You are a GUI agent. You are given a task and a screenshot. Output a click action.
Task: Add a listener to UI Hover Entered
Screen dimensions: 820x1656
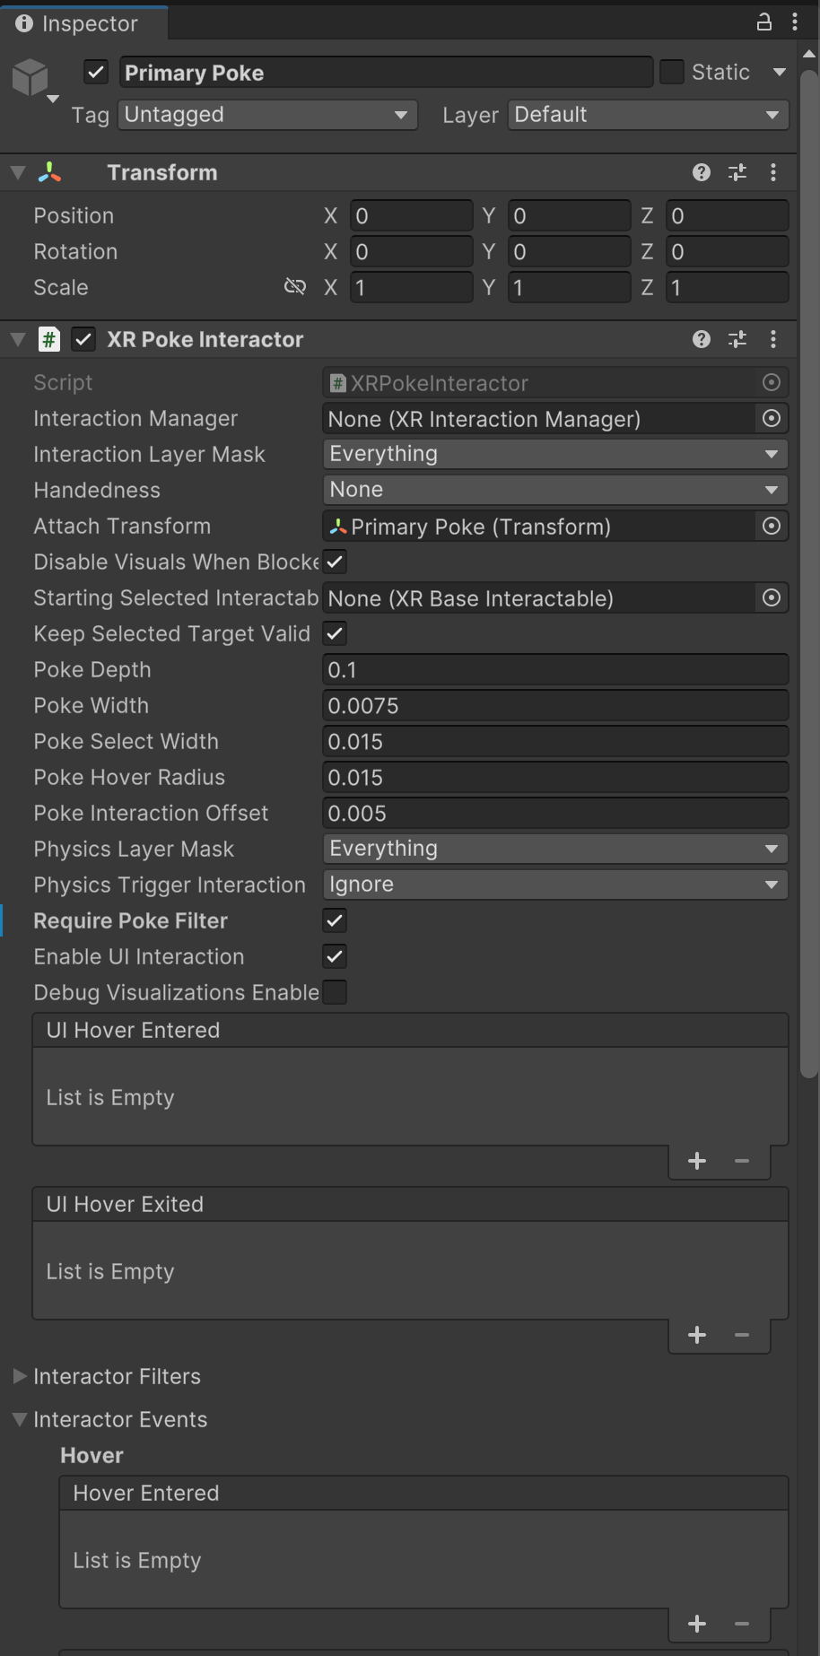[x=697, y=1162]
